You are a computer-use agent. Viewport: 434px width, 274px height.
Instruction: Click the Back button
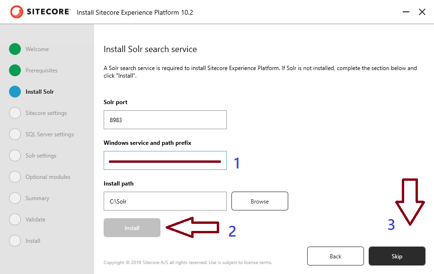[x=335, y=256]
